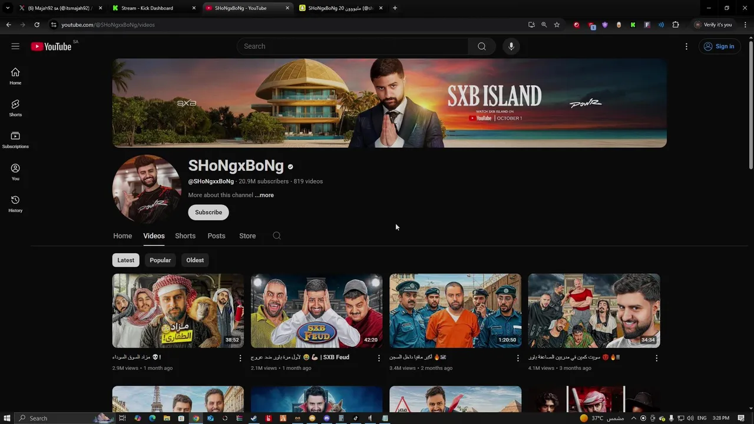
Task: Open TikTok from the taskbar
Action: (356, 418)
